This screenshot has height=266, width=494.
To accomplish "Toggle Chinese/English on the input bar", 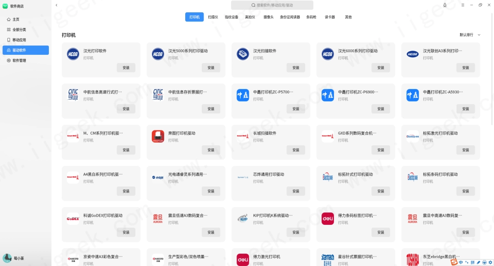I will click(x=461, y=262).
